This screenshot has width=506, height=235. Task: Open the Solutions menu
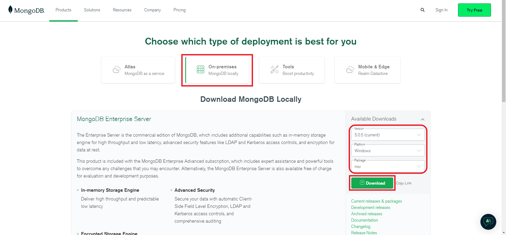click(x=92, y=10)
